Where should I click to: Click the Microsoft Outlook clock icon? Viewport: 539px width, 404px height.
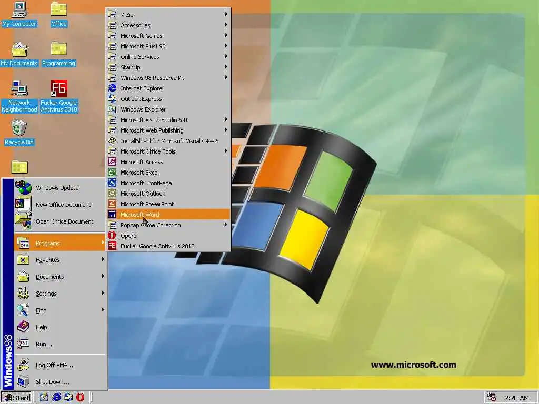tap(112, 194)
